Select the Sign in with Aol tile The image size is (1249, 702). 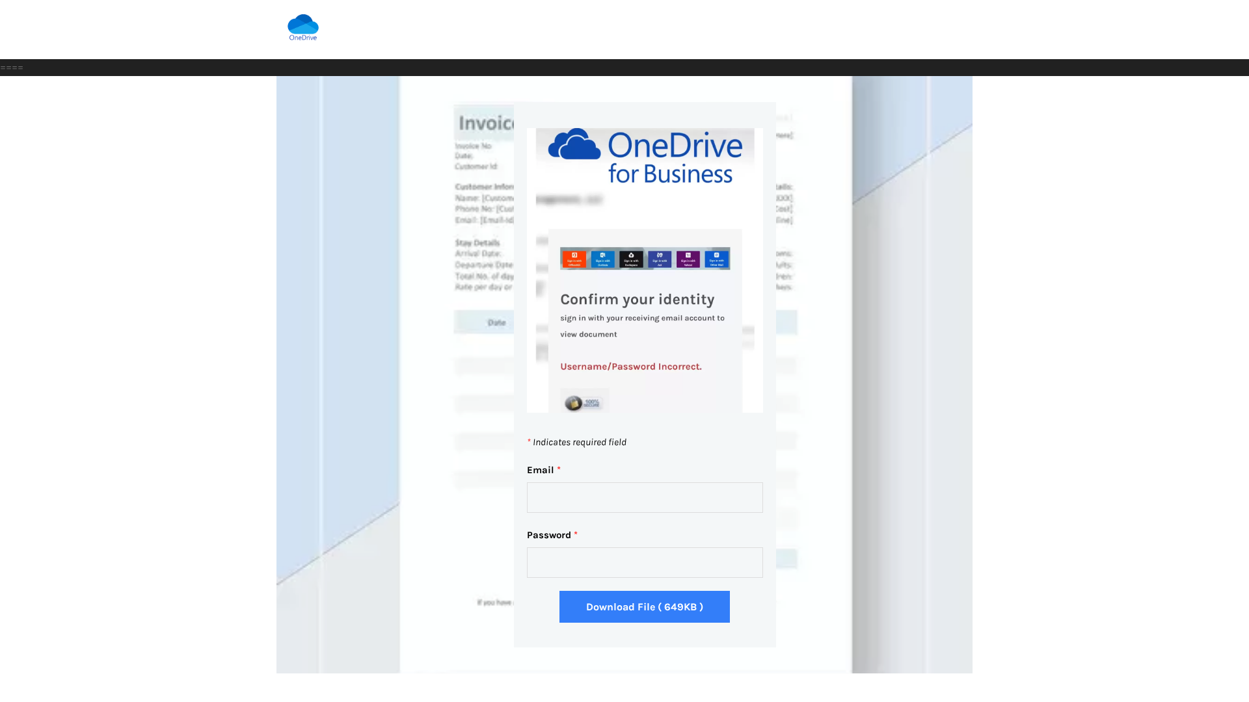coord(660,259)
